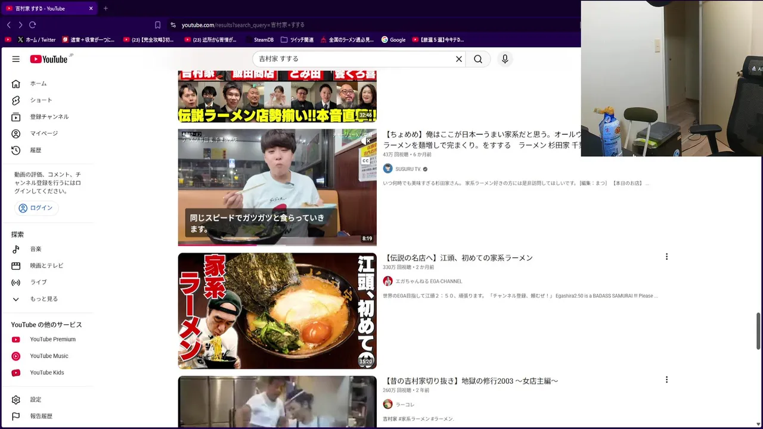The height and width of the screenshot is (429, 763).
Task: Open the ホーム / Twitter bookmark
Action: coord(36,40)
